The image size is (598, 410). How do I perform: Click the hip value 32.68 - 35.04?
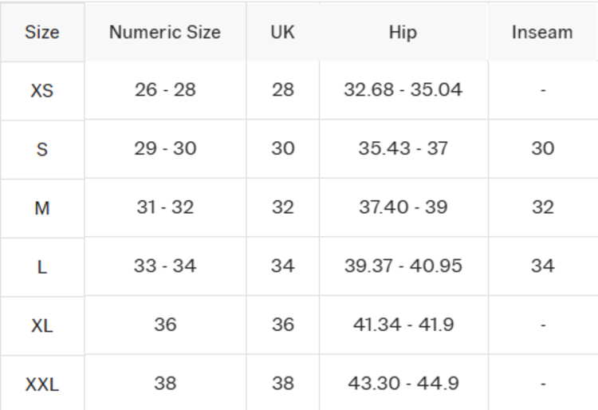[403, 89]
